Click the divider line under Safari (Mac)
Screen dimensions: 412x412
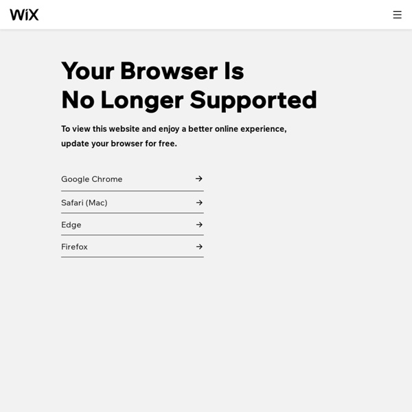pos(133,213)
